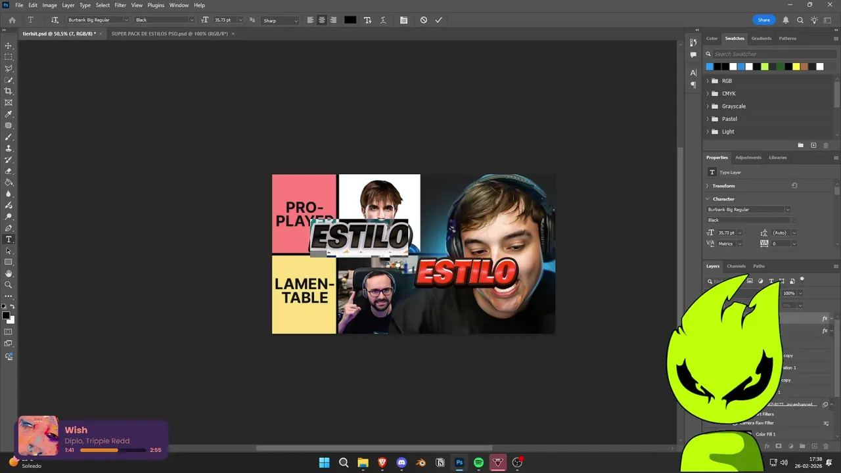The width and height of the screenshot is (841, 473).
Task: Toggle the Character and Paragraph panels icon
Action: coord(403,20)
